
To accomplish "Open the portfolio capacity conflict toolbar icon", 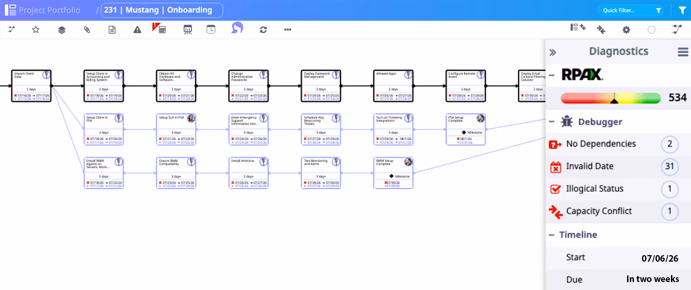I will [x=578, y=28].
